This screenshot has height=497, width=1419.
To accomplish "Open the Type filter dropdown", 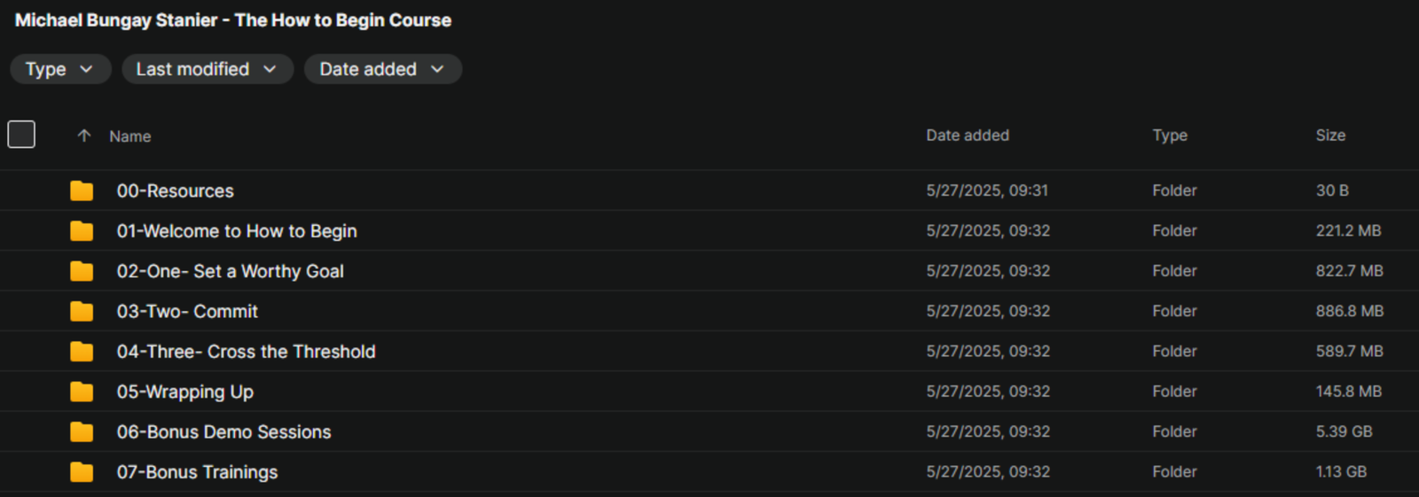I will tap(59, 69).
